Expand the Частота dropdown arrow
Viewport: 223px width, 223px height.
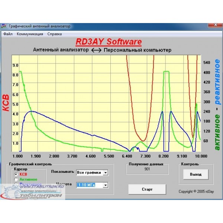coord(106,185)
